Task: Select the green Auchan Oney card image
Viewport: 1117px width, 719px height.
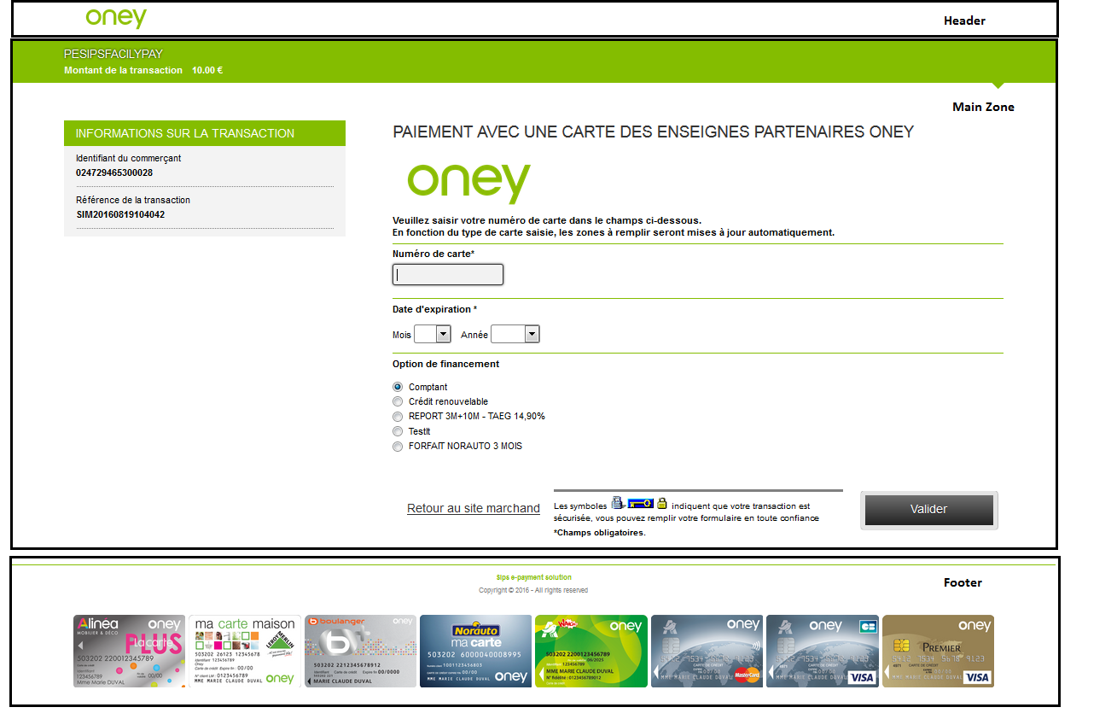Action: (x=590, y=651)
